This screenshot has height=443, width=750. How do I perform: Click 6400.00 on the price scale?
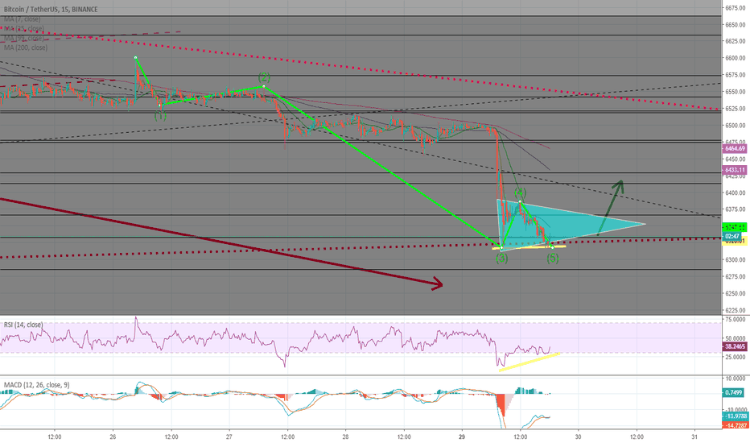(x=736, y=193)
